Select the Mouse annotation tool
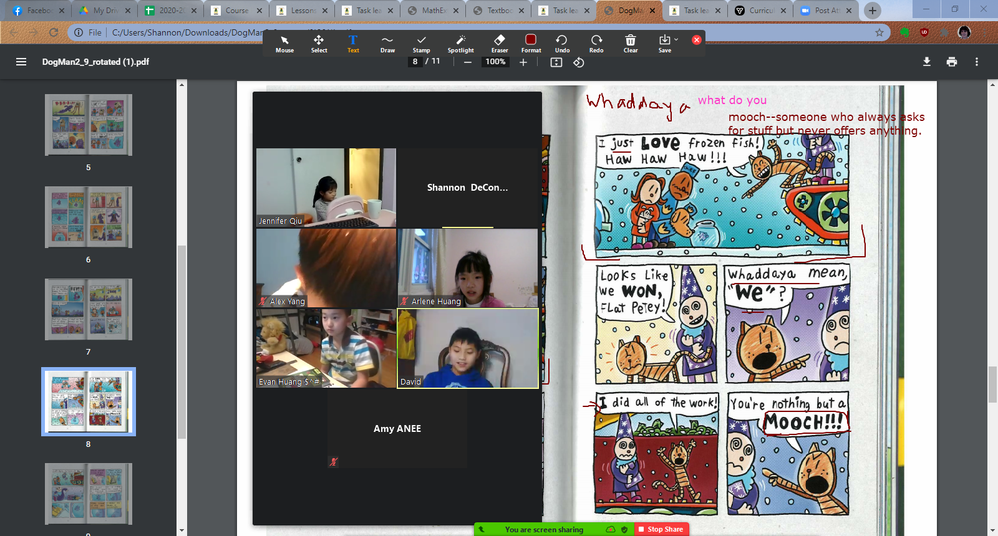Image resolution: width=998 pixels, height=536 pixels. (284, 44)
